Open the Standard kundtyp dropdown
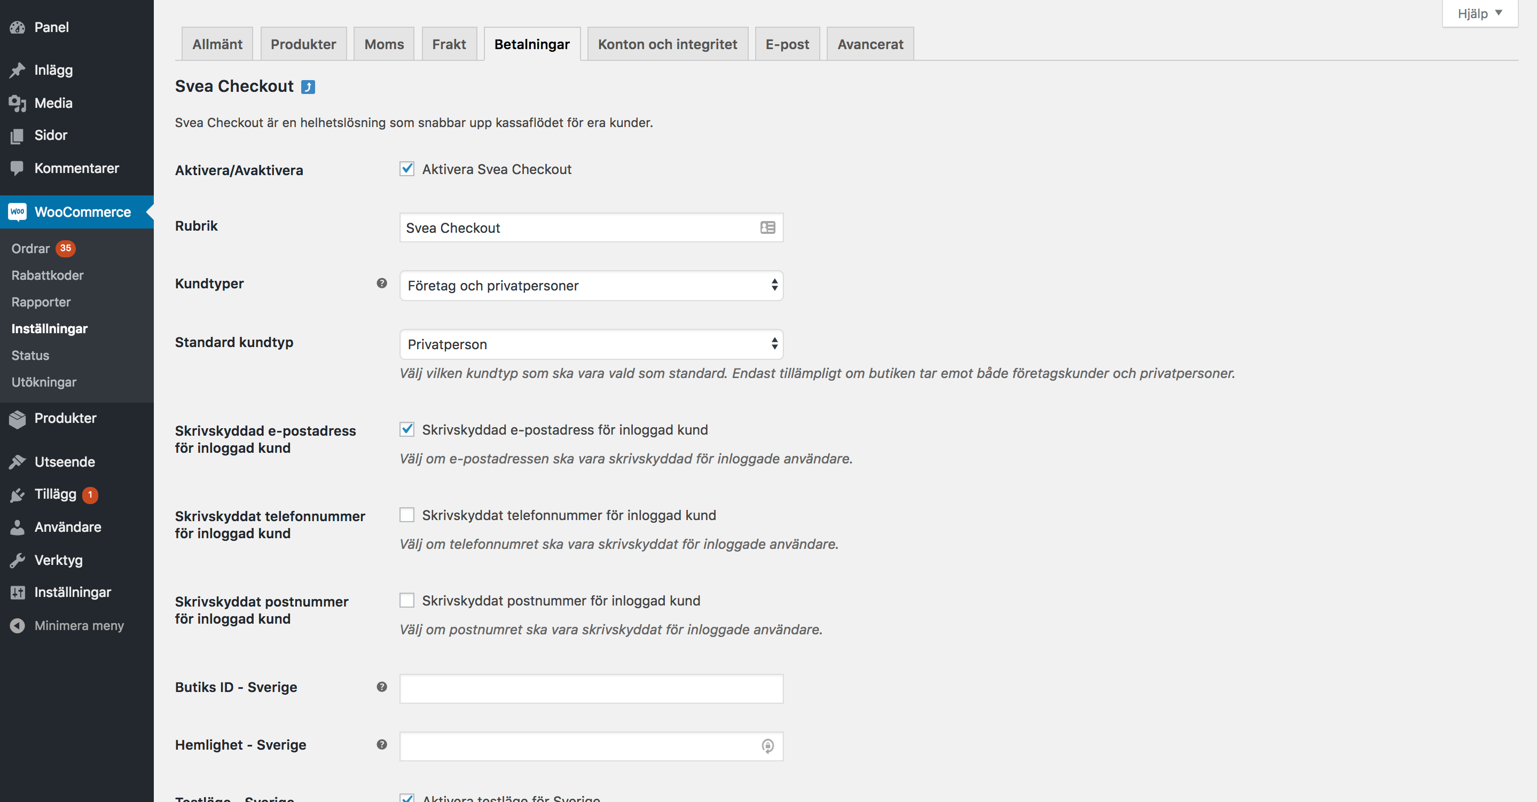The image size is (1537, 802). pos(591,344)
